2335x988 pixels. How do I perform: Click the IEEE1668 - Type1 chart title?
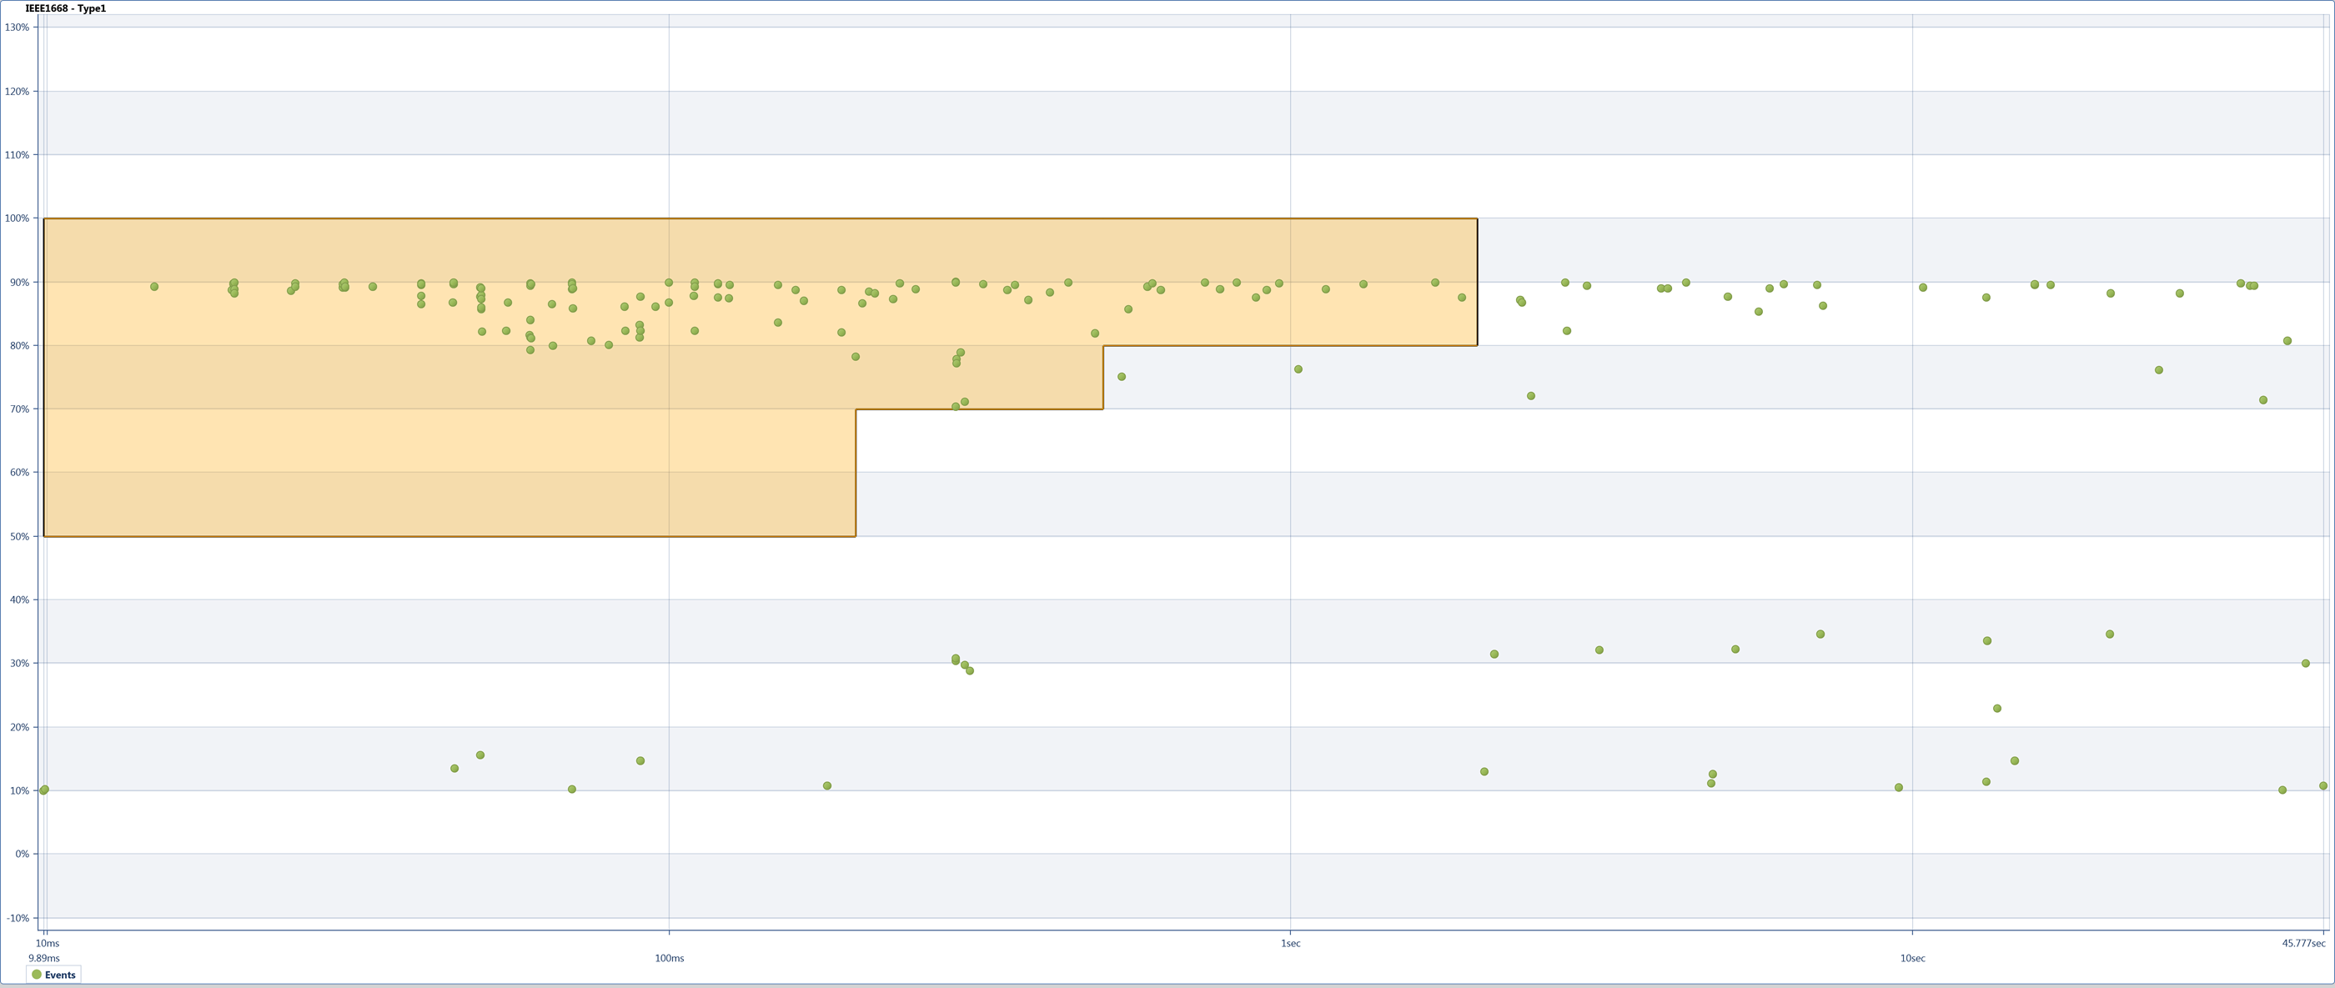coord(65,8)
